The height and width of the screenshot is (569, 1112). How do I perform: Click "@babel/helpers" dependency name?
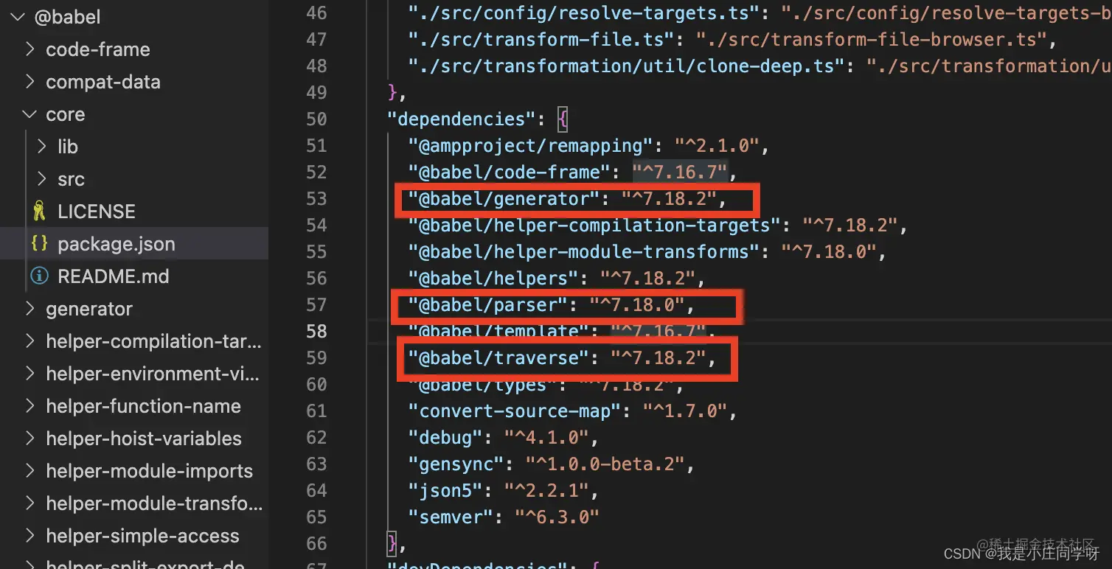493,278
